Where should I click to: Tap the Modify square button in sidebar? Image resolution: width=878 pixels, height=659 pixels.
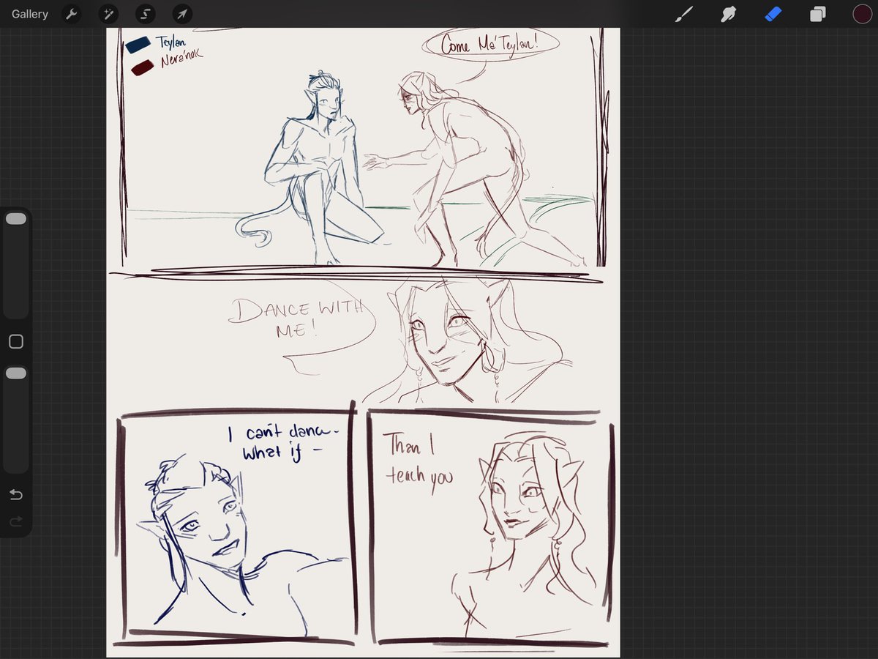coord(16,341)
